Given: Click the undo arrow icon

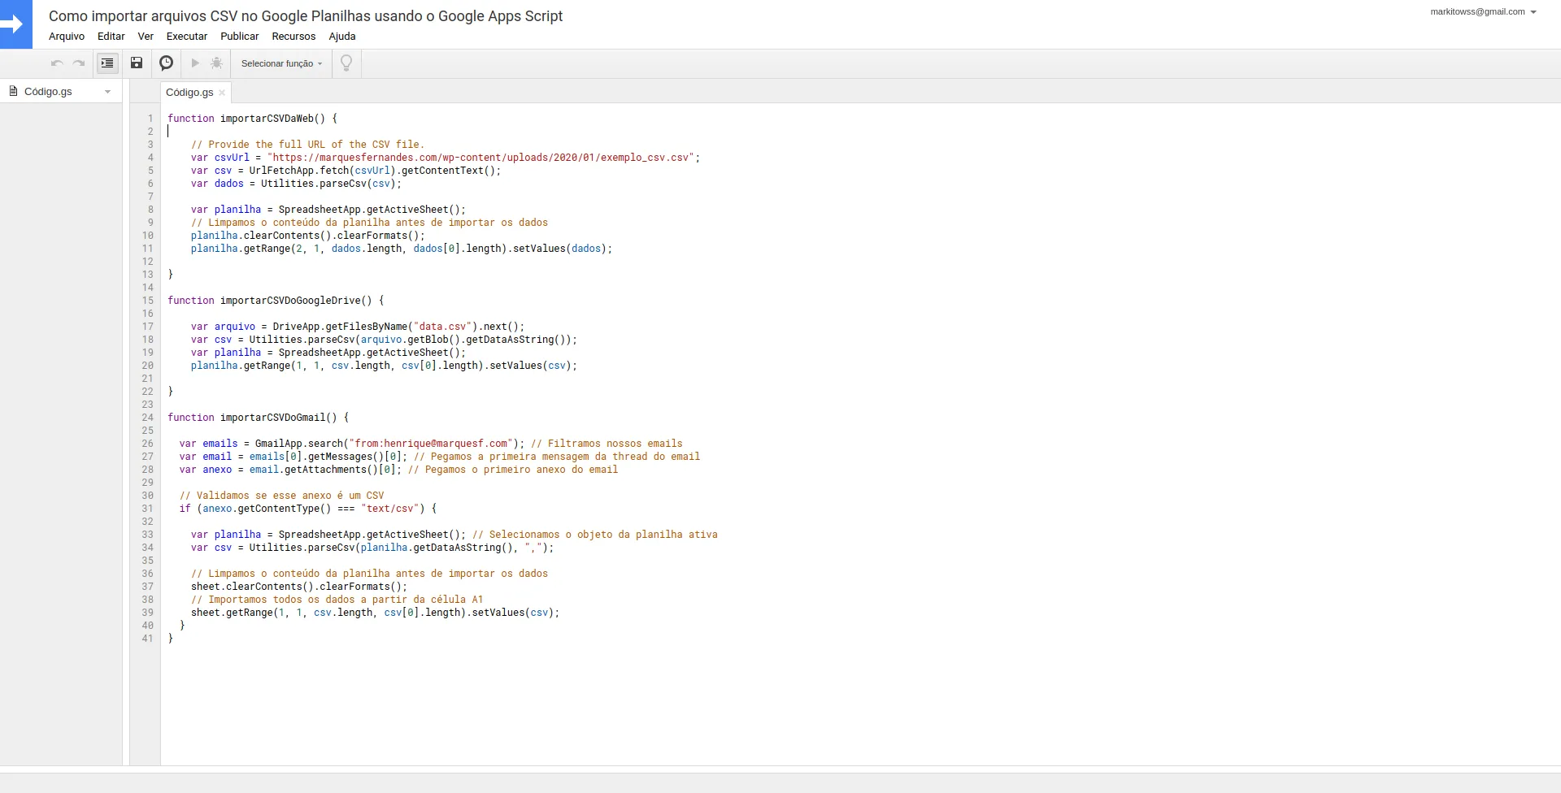Looking at the screenshot, I should (56, 63).
